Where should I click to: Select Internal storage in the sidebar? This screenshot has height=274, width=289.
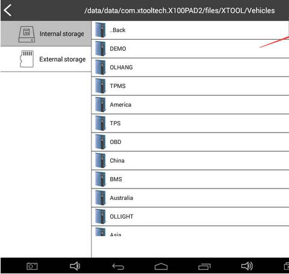click(46, 34)
